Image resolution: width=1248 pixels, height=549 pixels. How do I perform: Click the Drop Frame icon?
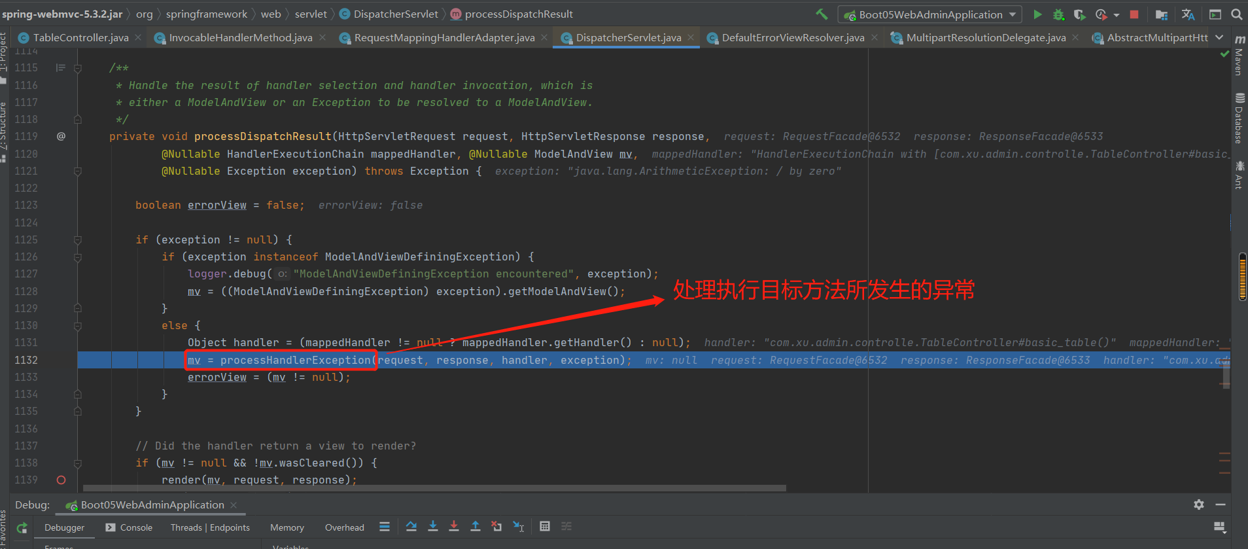(496, 527)
